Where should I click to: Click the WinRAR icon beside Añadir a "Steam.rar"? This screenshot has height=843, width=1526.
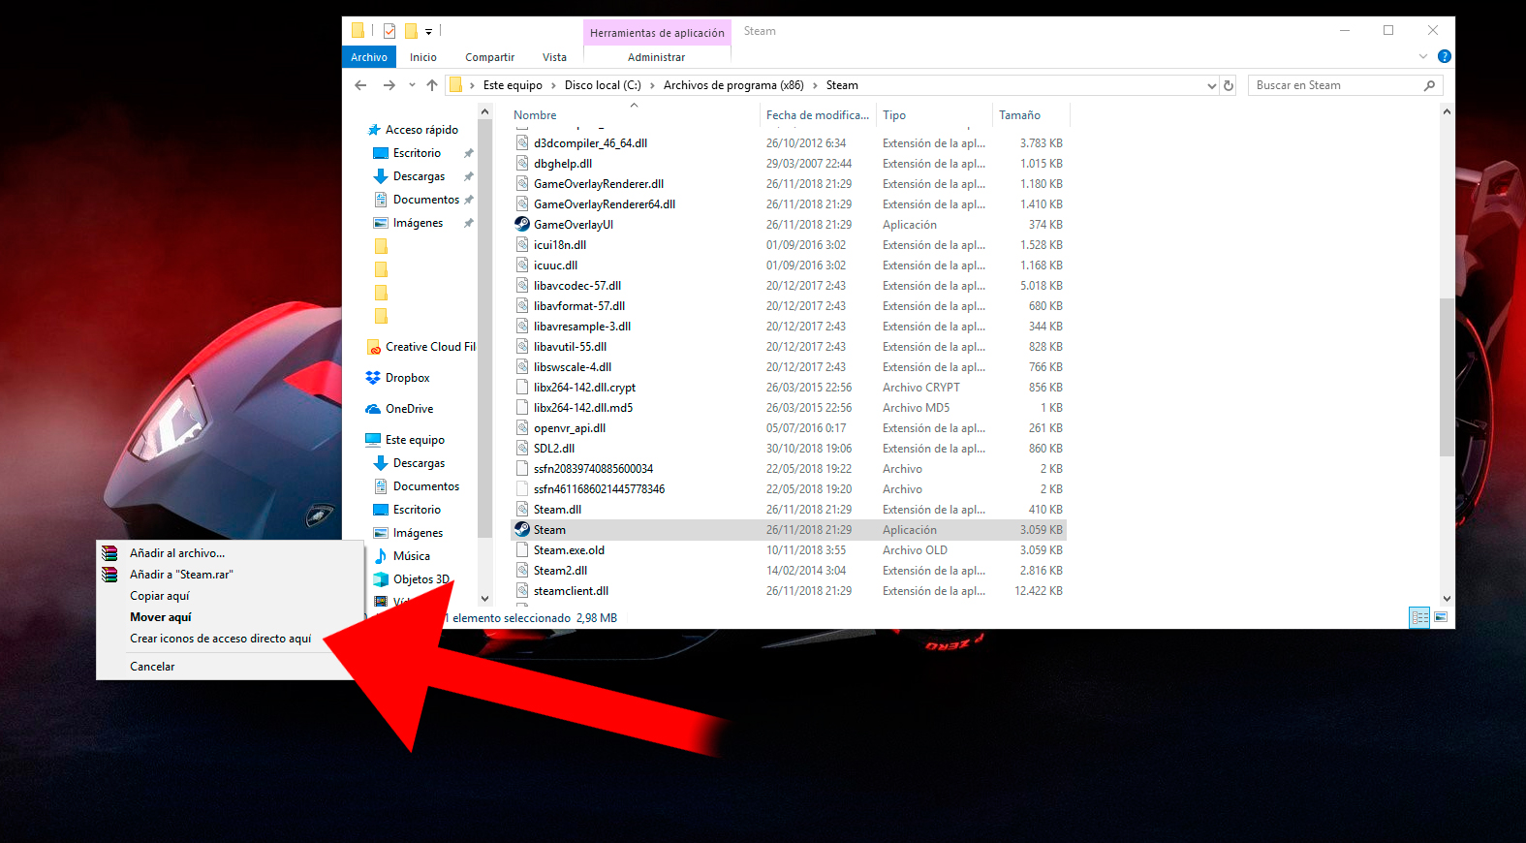coord(110,575)
